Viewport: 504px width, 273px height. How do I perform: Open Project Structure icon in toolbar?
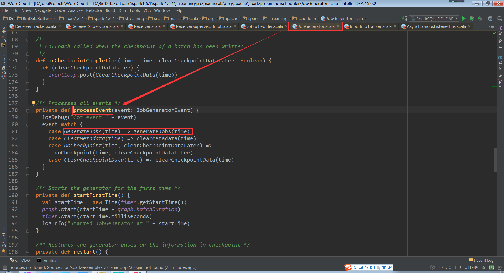pos(490,18)
